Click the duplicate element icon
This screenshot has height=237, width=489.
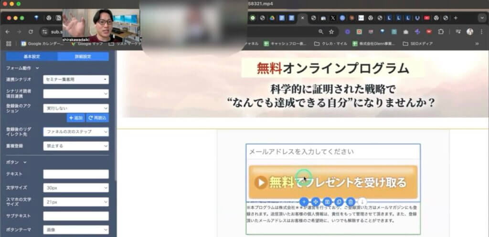339,202
